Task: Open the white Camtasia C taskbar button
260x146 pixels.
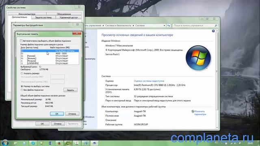Action: pos(77,143)
